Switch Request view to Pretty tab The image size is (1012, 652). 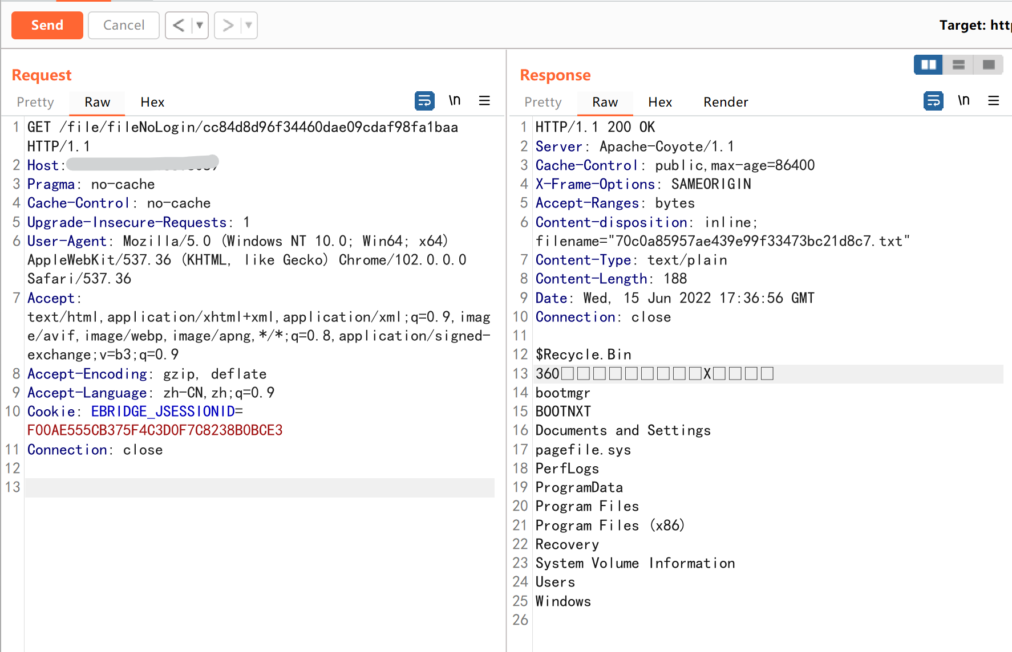coord(35,102)
